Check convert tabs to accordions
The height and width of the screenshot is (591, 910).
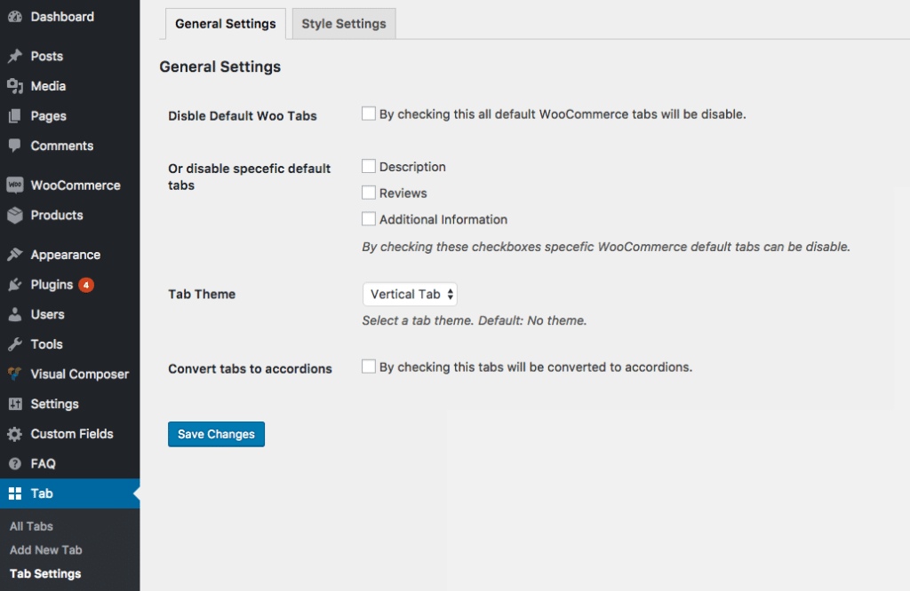click(369, 366)
